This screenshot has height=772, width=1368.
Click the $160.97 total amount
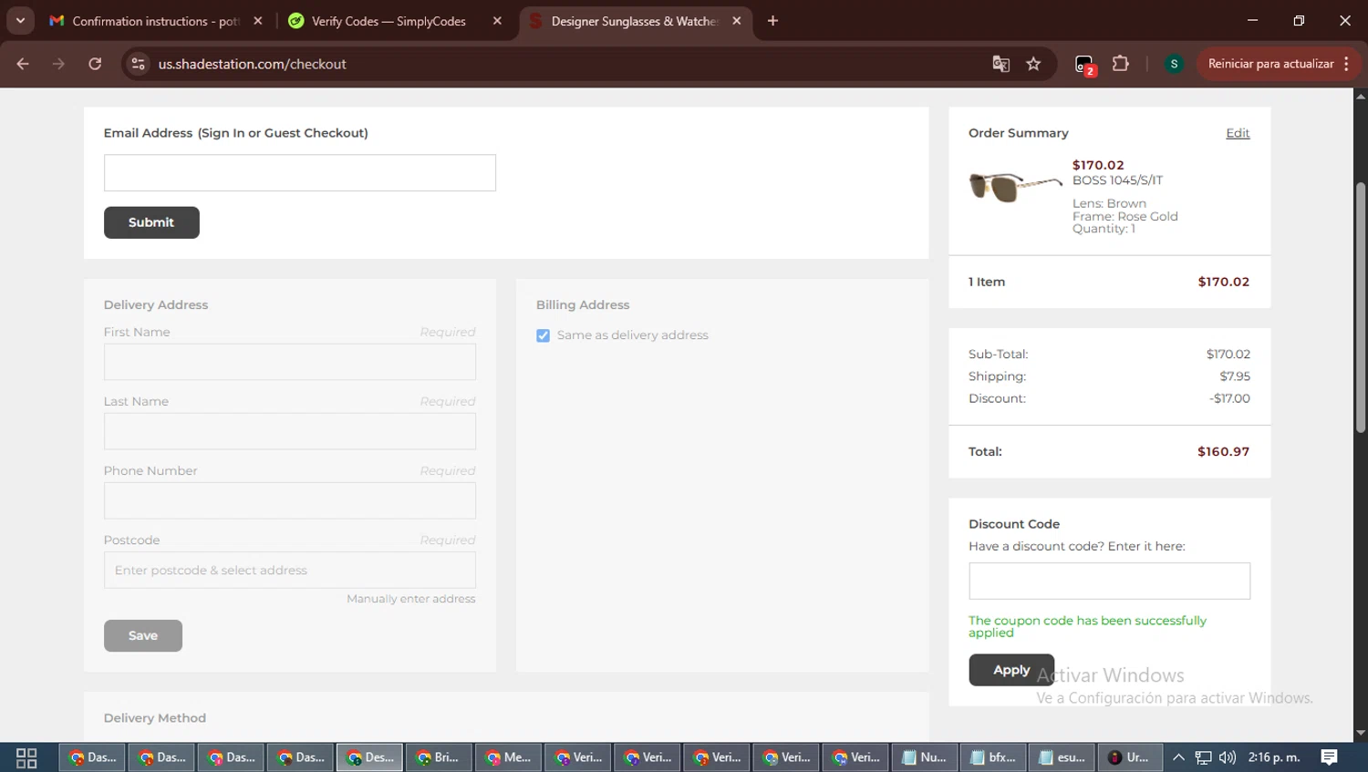coord(1223,452)
